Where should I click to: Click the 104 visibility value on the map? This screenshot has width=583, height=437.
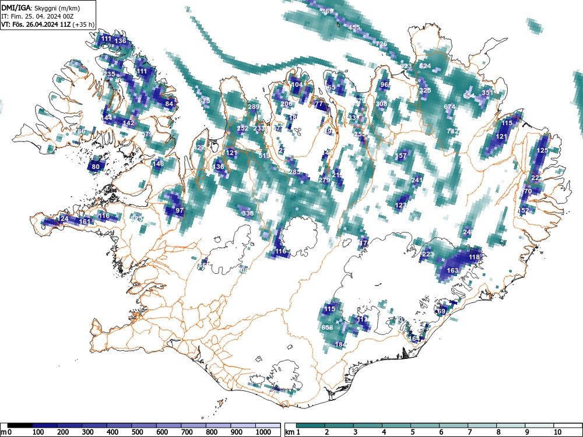297,84
